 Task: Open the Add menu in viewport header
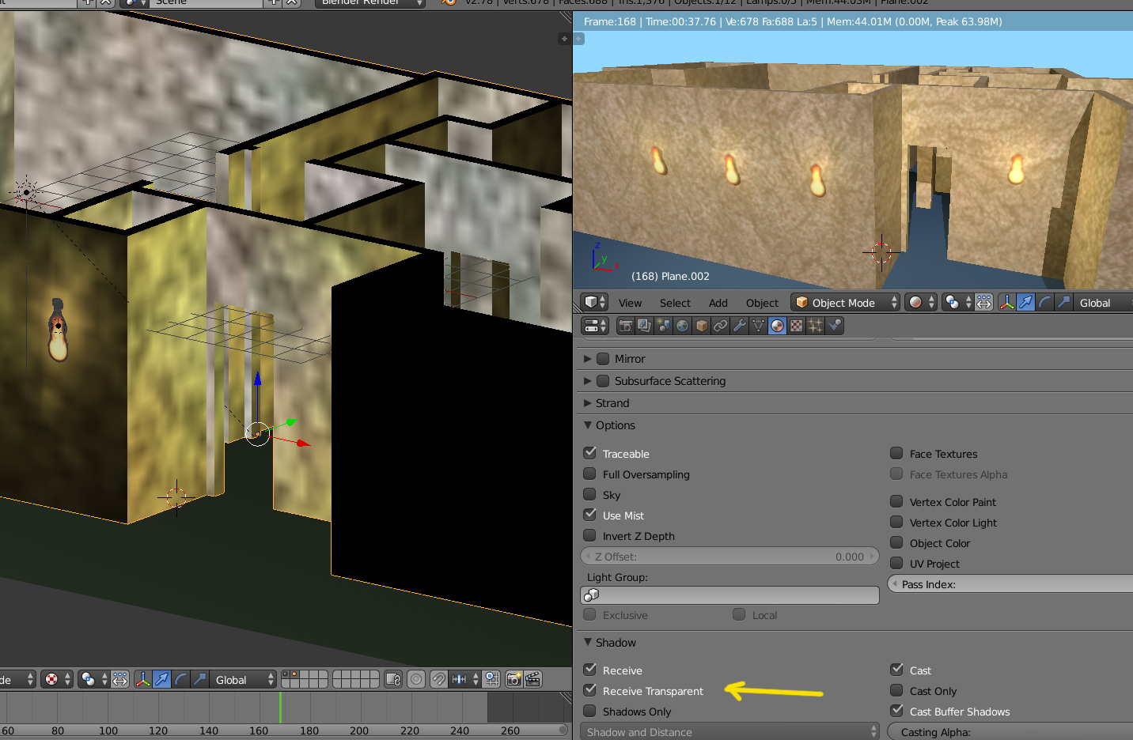click(x=718, y=303)
